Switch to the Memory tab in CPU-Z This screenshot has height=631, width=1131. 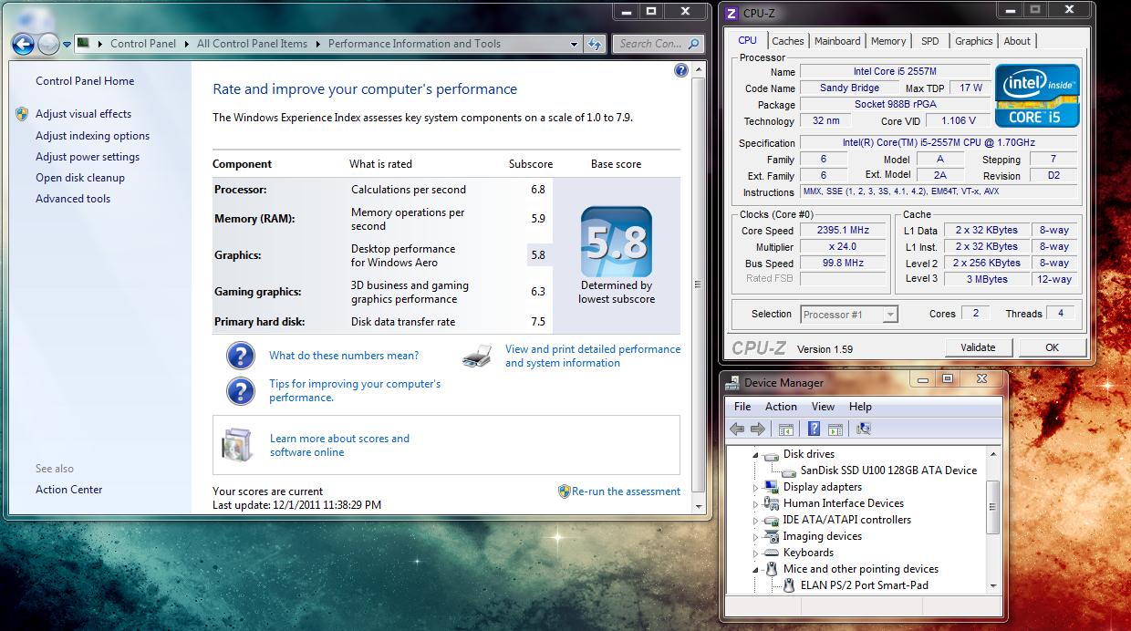click(888, 41)
